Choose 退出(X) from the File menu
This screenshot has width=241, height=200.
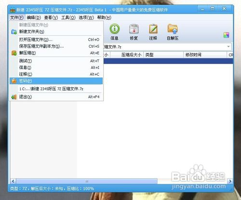56,97
